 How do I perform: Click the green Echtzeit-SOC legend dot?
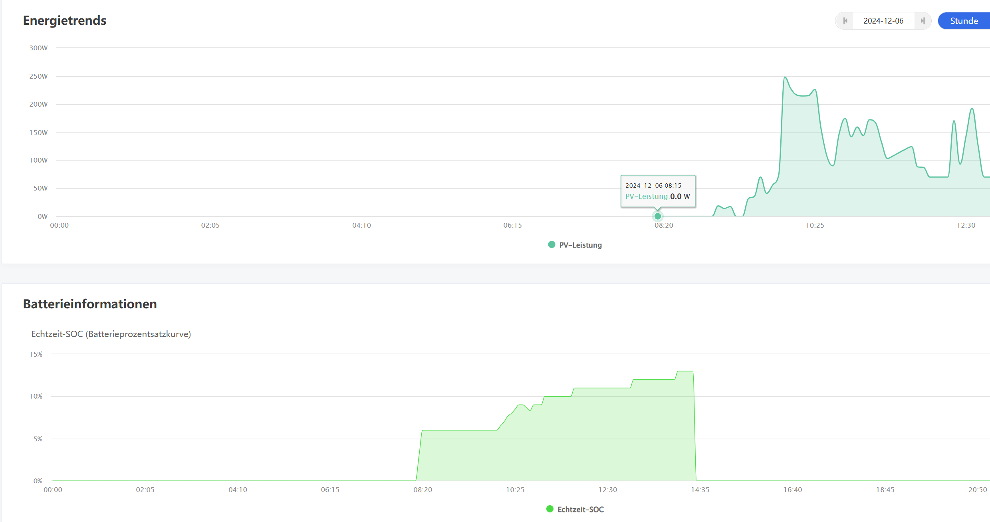tap(550, 509)
